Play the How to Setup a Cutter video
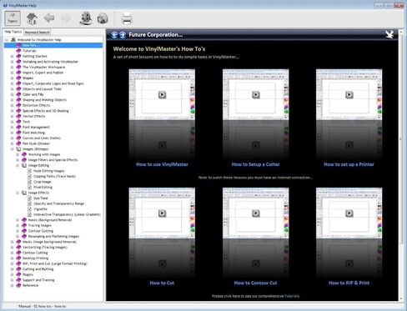 pyautogui.click(x=256, y=95)
